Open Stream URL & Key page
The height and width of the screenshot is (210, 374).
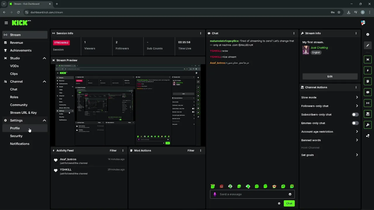pyautogui.click(x=25, y=113)
